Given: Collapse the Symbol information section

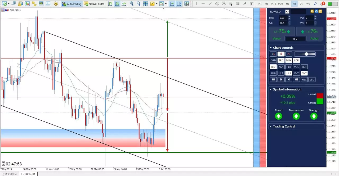Looking at the screenshot, I should 271,89.
